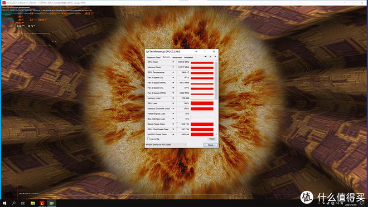
Task: Open the Bus Interface Load dropdown
Action: tap(173, 119)
